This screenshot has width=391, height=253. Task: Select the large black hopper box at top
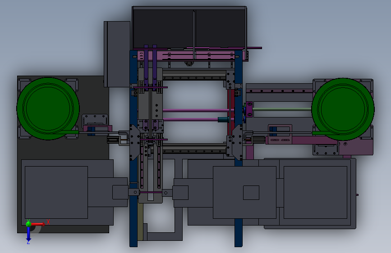click(x=189, y=28)
